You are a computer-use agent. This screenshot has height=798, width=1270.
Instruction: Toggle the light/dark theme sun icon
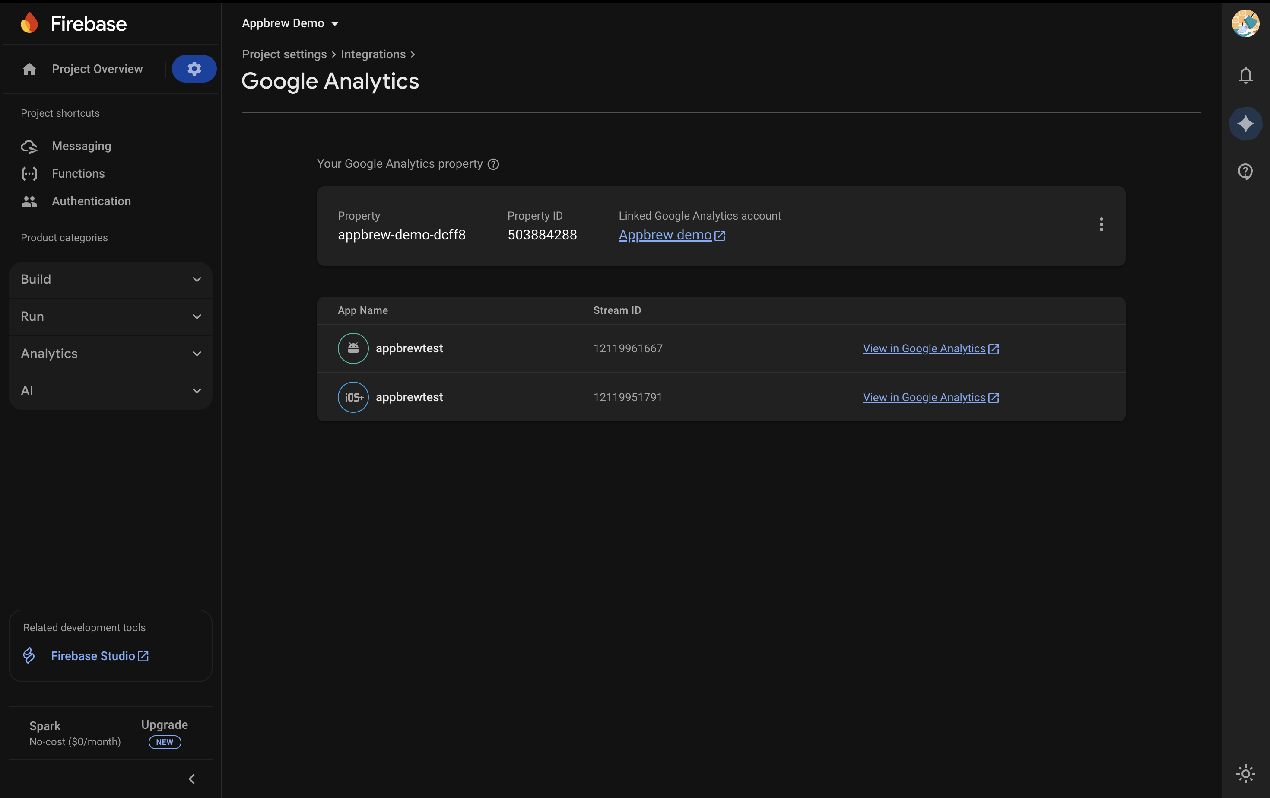click(x=1245, y=774)
